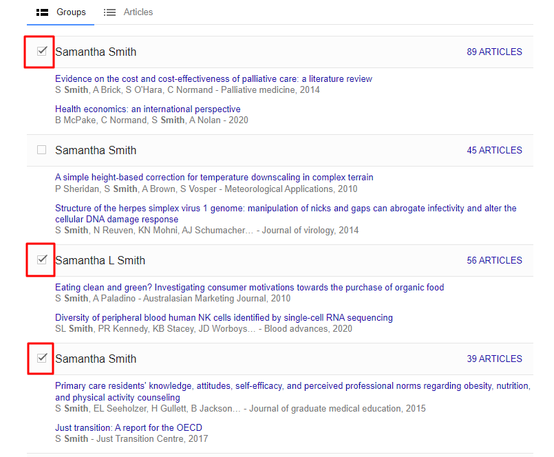Open "Just transition: A report for the OECD"

pos(129,427)
